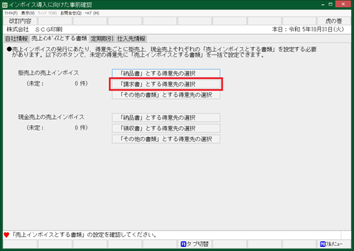Click 掛売上「その他の書類」とする得意先の選択 button

point(166,95)
